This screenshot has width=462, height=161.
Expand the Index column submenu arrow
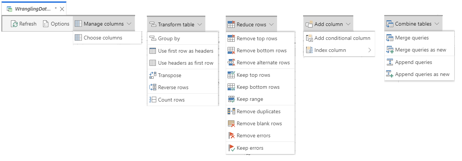coord(369,50)
